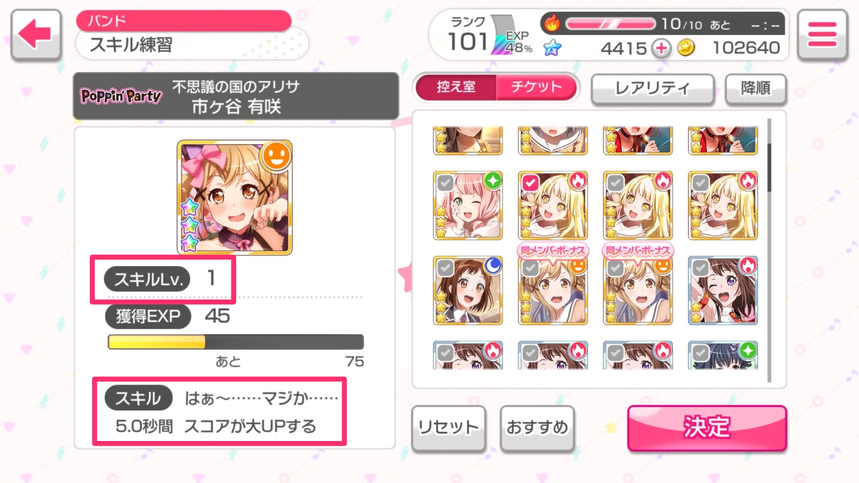
Task: Check the brown short-haired card with moon icon
Action: click(x=468, y=290)
